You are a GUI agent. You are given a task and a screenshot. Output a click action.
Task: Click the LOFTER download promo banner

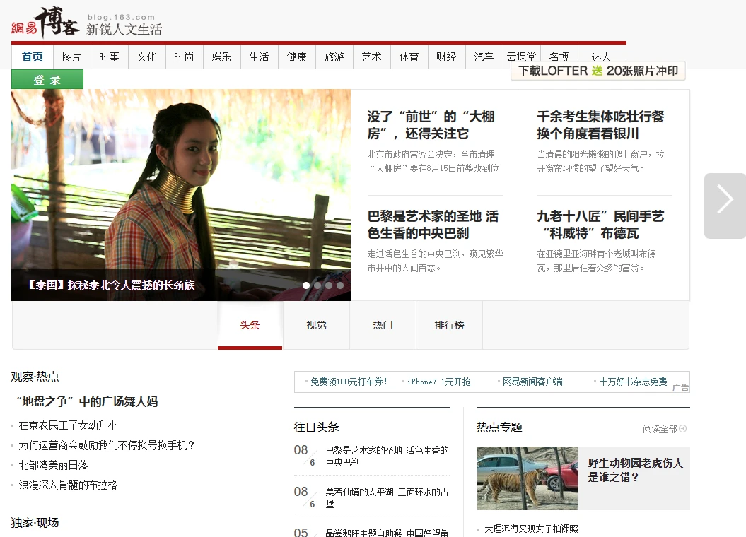pyautogui.click(x=598, y=71)
